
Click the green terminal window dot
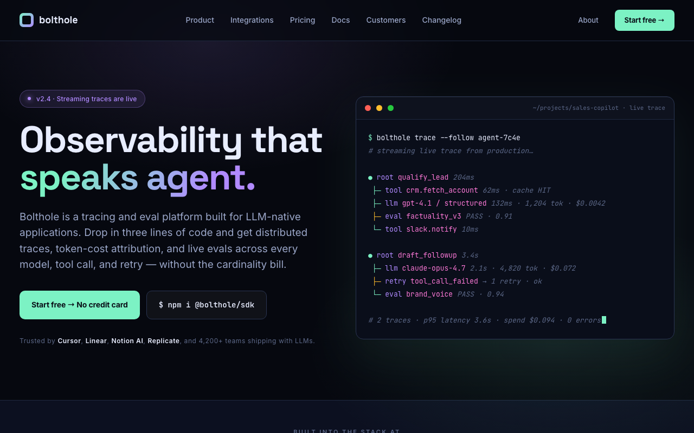click(391, 108)
